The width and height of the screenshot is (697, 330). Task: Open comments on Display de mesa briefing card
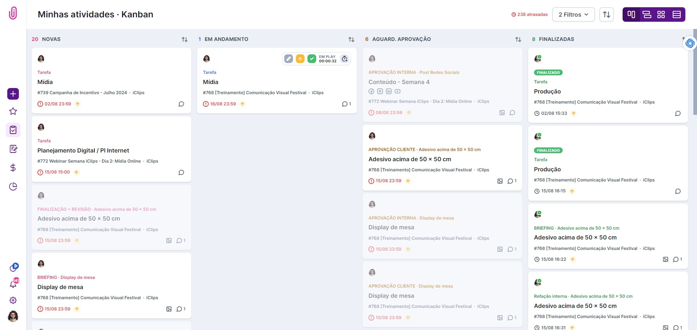pyautogui.click(x=181, y=309)
